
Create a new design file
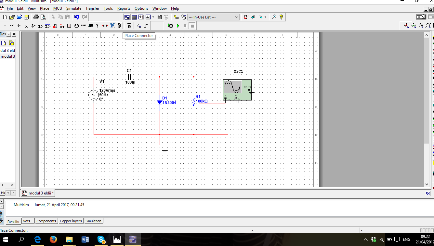[5, 17]
